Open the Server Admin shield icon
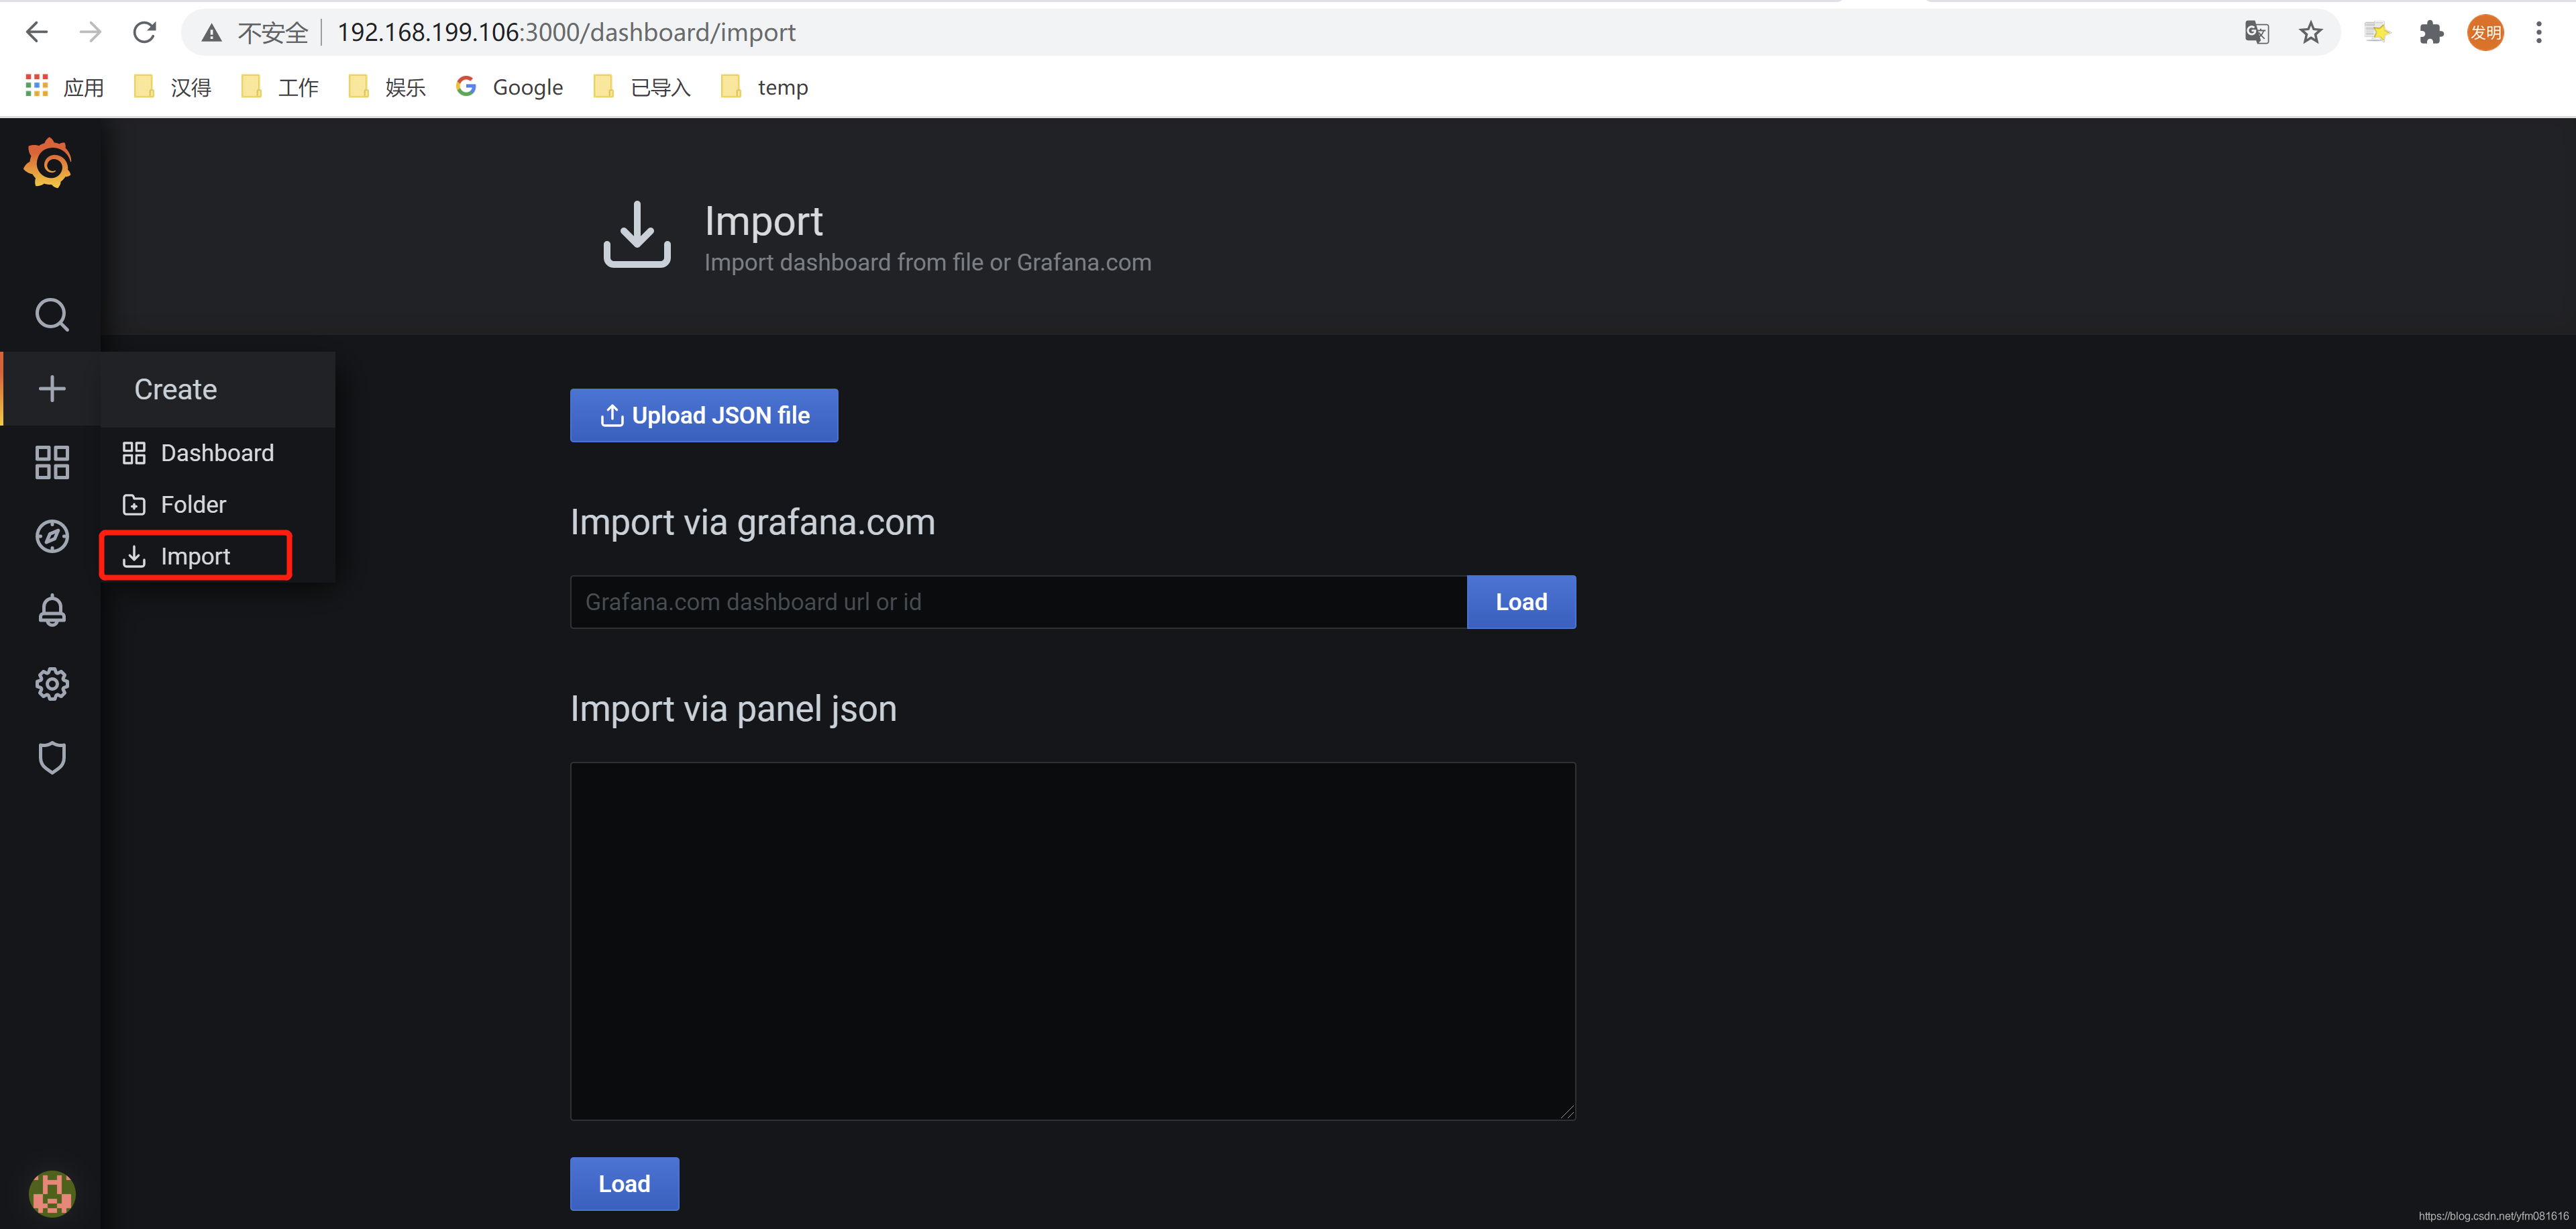The height and width of the screenshot is (1229, 2576). 52,758
